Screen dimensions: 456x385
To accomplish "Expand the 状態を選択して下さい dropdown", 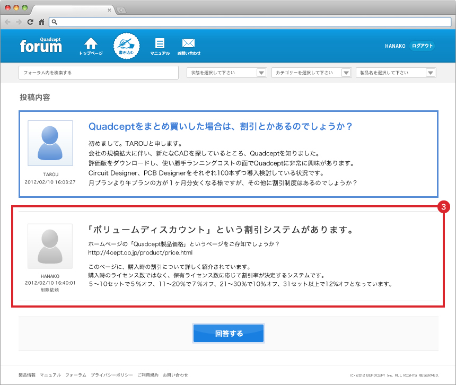I will point(226,73).
